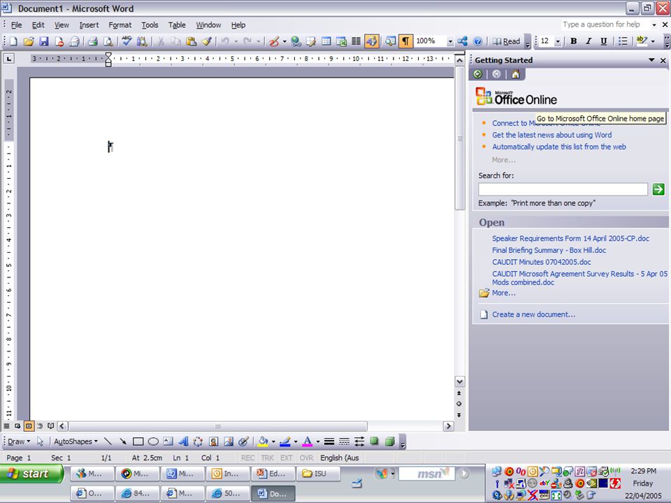Image resolution: width=671 pixels, height=503 pixels.
Task: Select the Format Painter brush
Action: pos(207,41)
